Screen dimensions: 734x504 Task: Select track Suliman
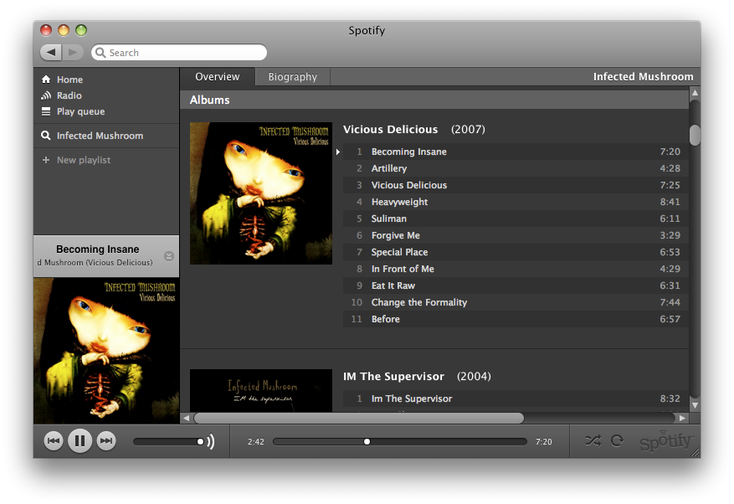516,219
